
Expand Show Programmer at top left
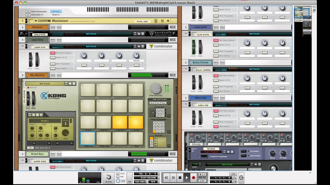pyautogui.click(x=28, y=12)
